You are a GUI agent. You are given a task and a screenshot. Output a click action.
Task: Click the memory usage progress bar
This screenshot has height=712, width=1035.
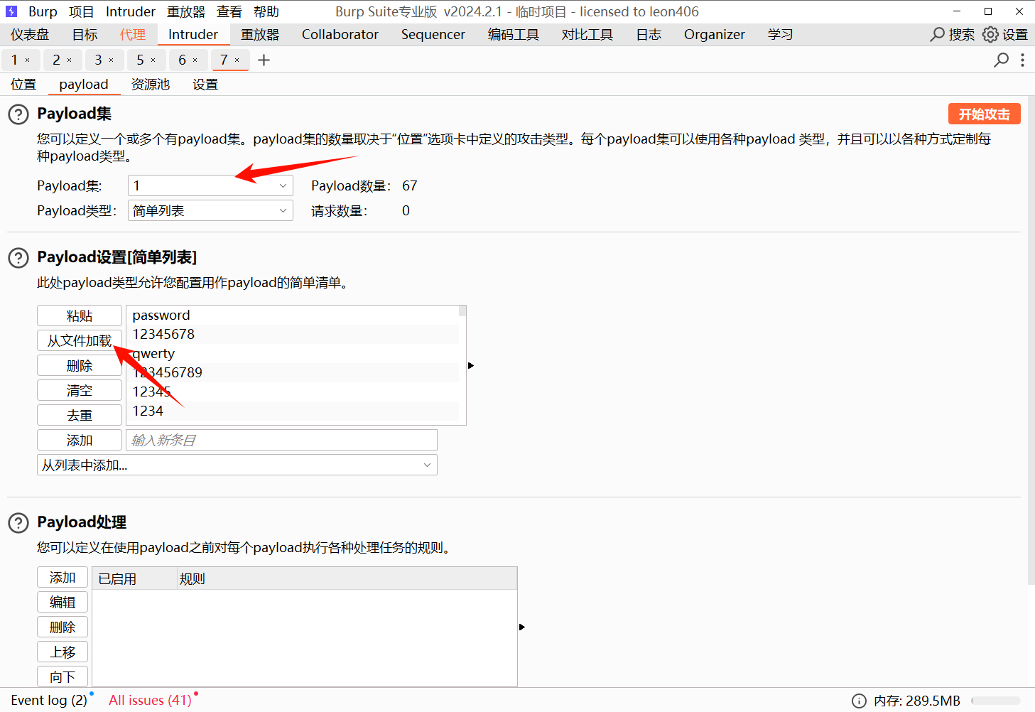(x=996, y=701)
